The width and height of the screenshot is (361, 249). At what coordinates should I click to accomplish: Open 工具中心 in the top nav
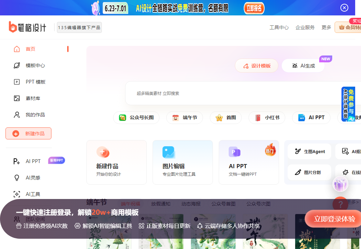point(279,28)
